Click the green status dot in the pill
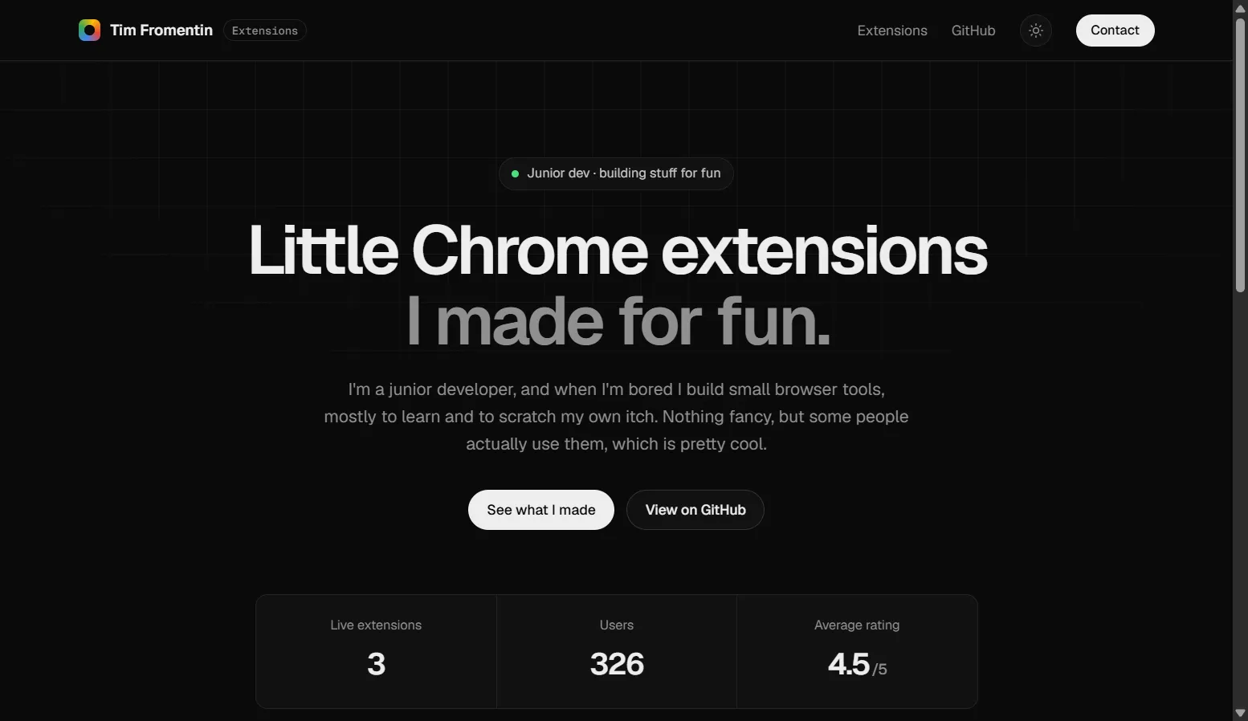 tap(515, 173)
